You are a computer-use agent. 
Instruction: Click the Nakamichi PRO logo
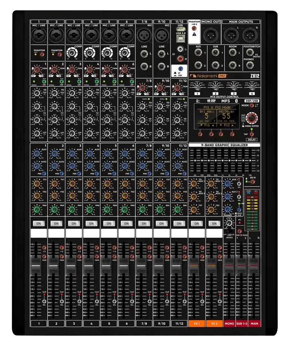click(207, 75)
